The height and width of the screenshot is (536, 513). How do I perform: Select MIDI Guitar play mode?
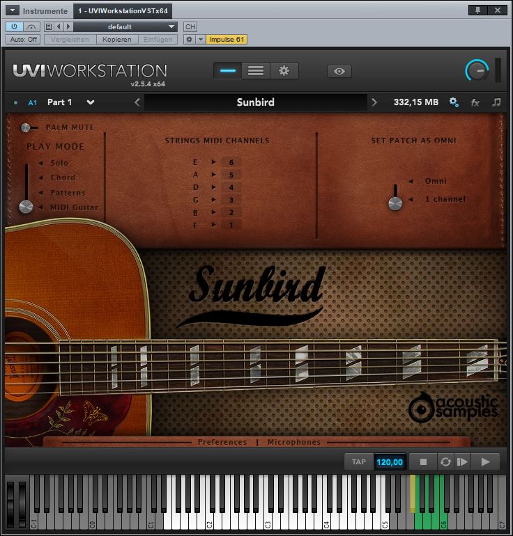click(x=75, y=207)
